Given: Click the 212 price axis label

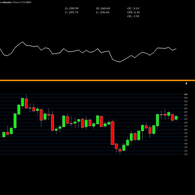Looking at the screenshot, I should click(x=186, y=126).
